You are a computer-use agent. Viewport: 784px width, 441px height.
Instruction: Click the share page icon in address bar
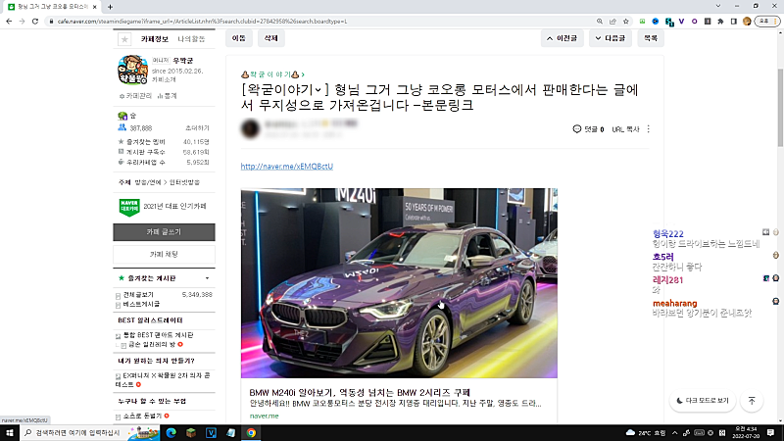612,22
